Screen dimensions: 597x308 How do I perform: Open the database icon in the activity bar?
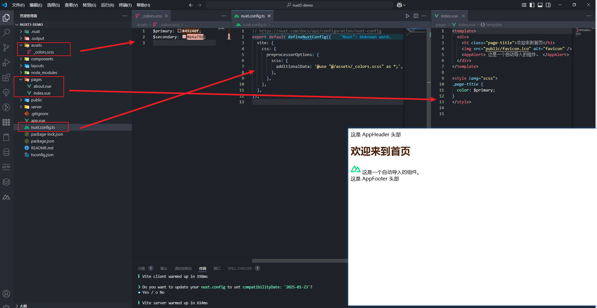coord(6,152)
